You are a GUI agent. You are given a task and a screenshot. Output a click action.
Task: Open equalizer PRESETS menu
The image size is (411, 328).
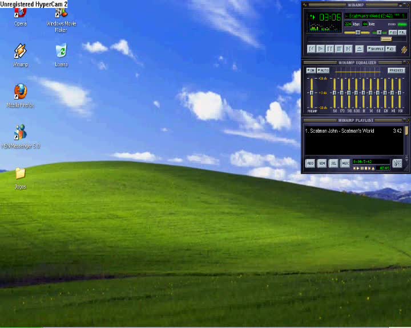pyautogui.click(x=396, y=71)
